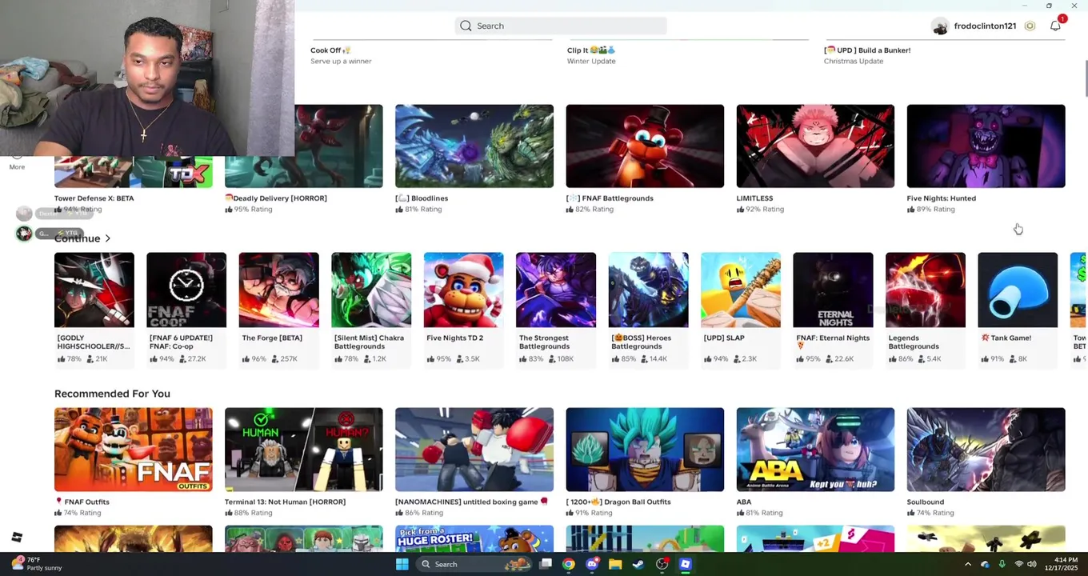Open File Explorer from taskbar

pos(615,564)
